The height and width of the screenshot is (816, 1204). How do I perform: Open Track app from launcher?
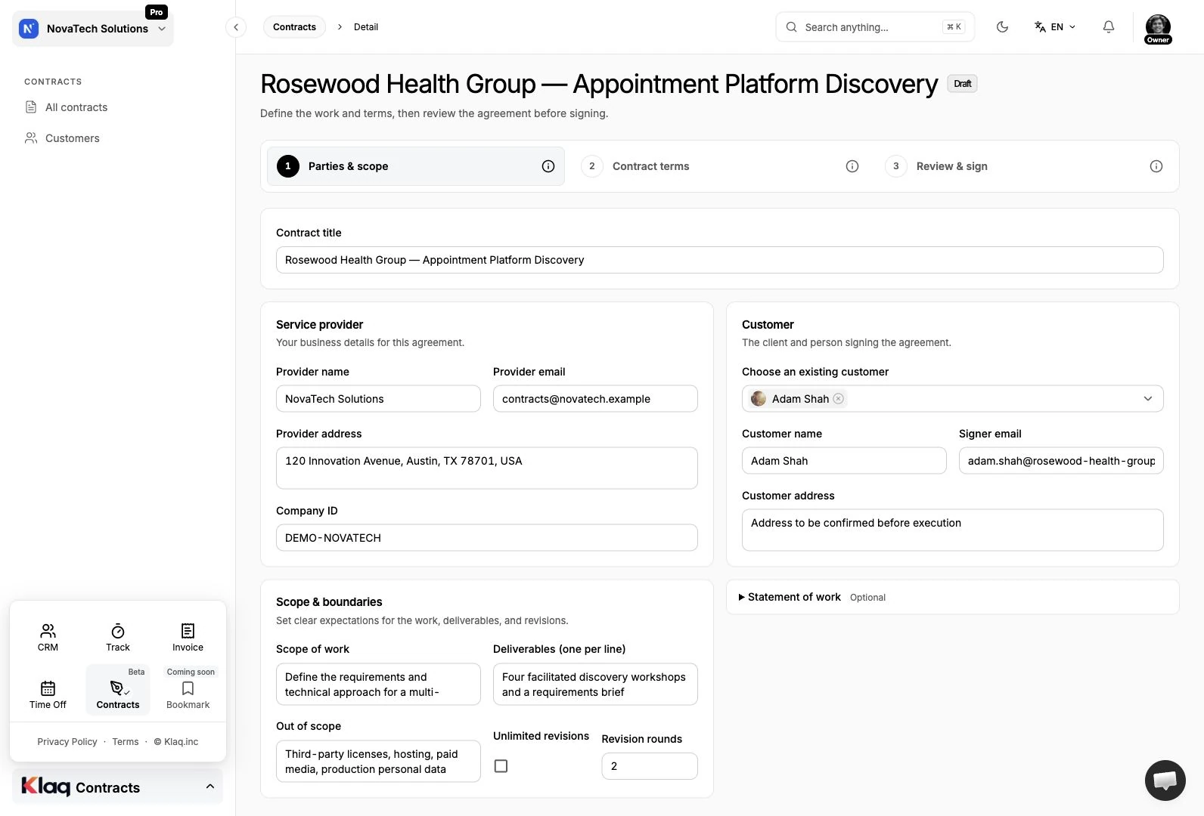[x=118, y=638]
